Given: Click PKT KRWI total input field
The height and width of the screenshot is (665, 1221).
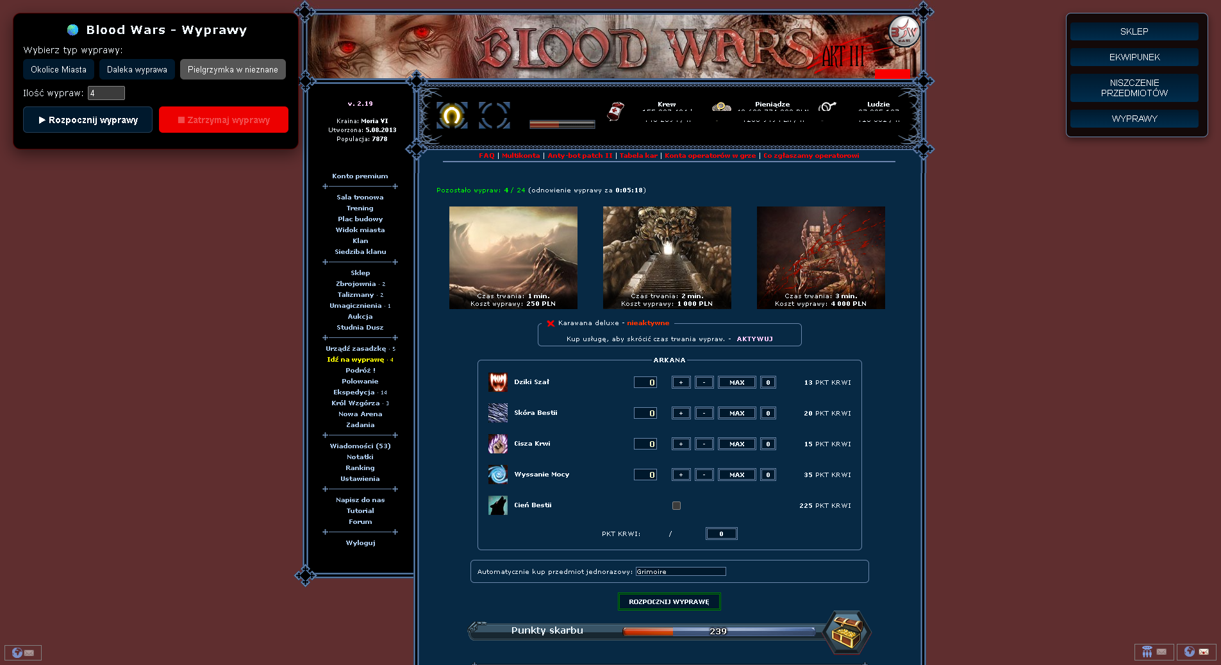Looking at the screenshot, I should (721, 534).
